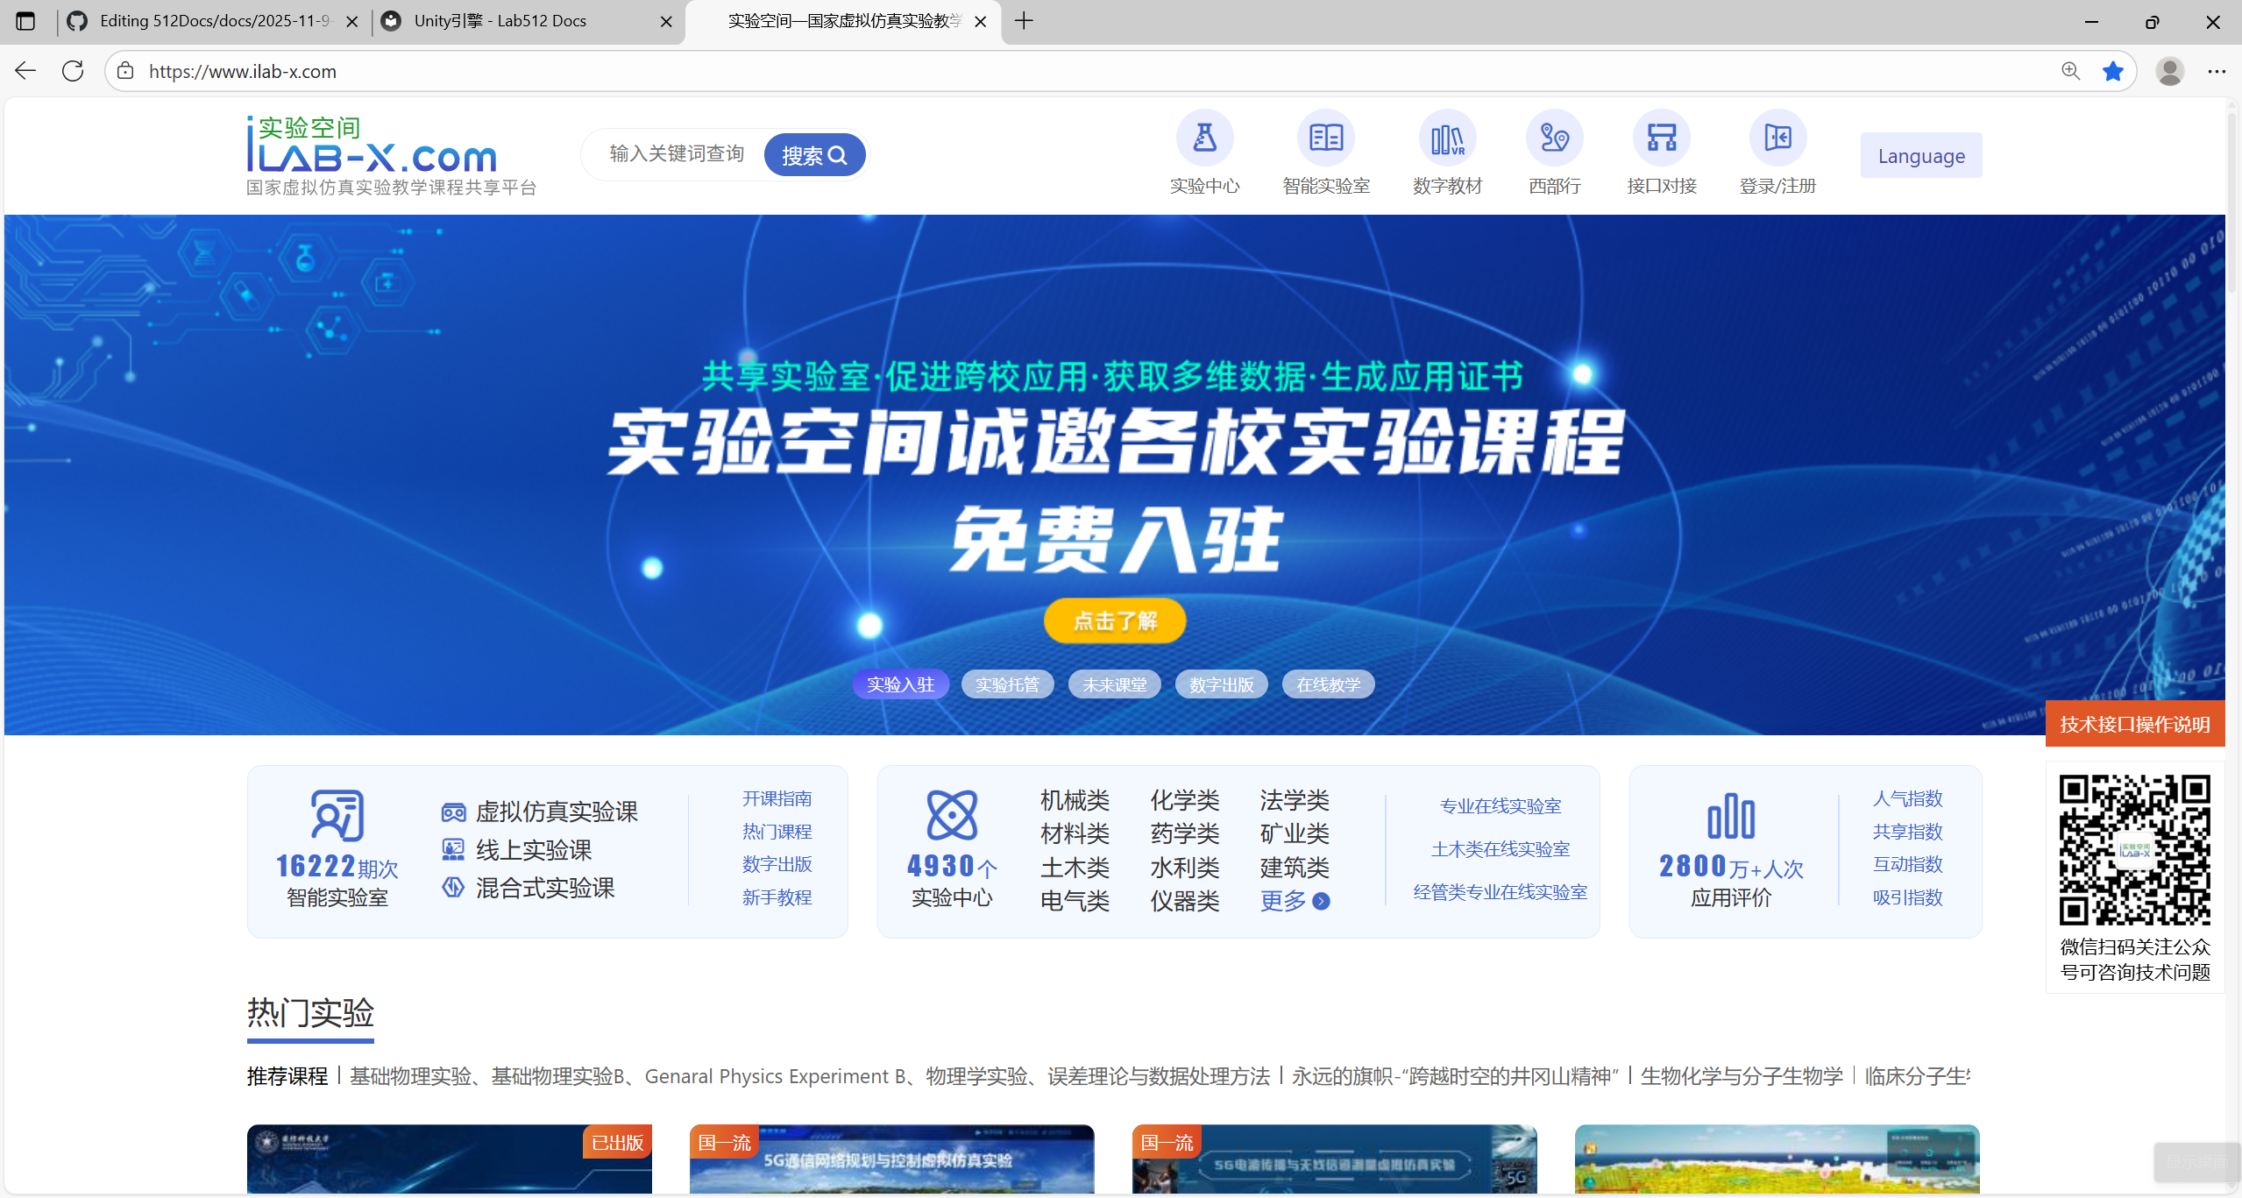Open the 实验中心 flask icon
Viewport: 2242px width, 1198px height.
click(1204, 138)
